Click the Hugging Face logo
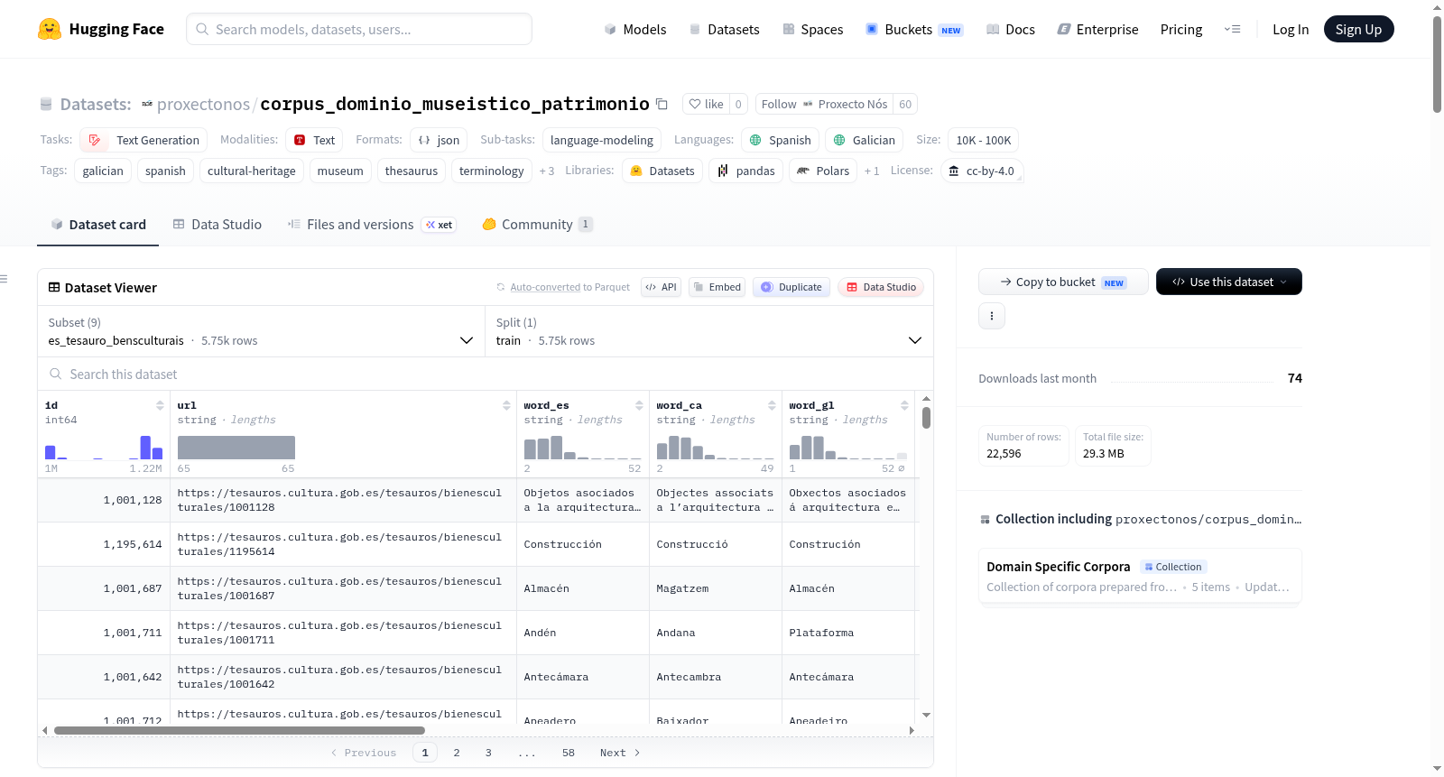 [x=100, y=29]
